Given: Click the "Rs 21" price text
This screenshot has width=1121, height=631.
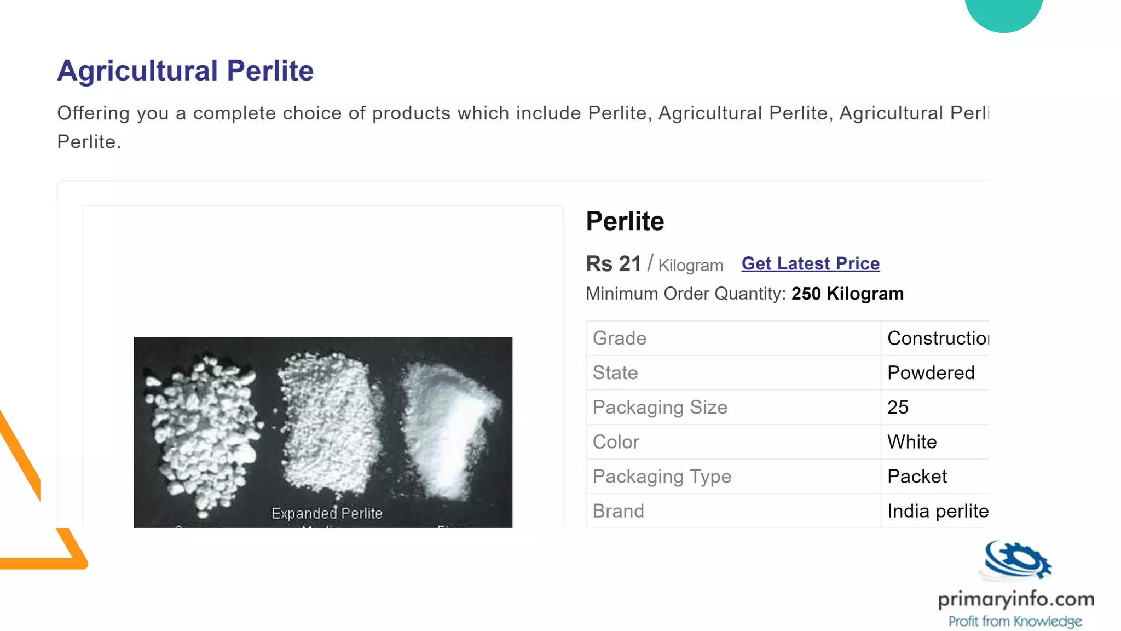Looking at the screenshot, I should [x=613, y=264].
